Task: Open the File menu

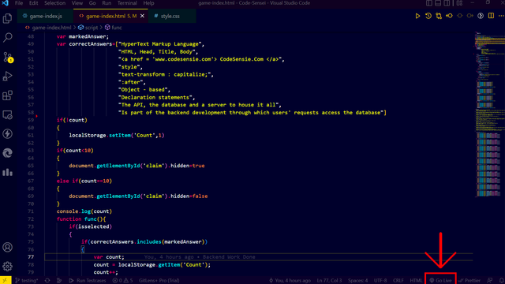Action: pyautogui.click(x=19, y=3)
